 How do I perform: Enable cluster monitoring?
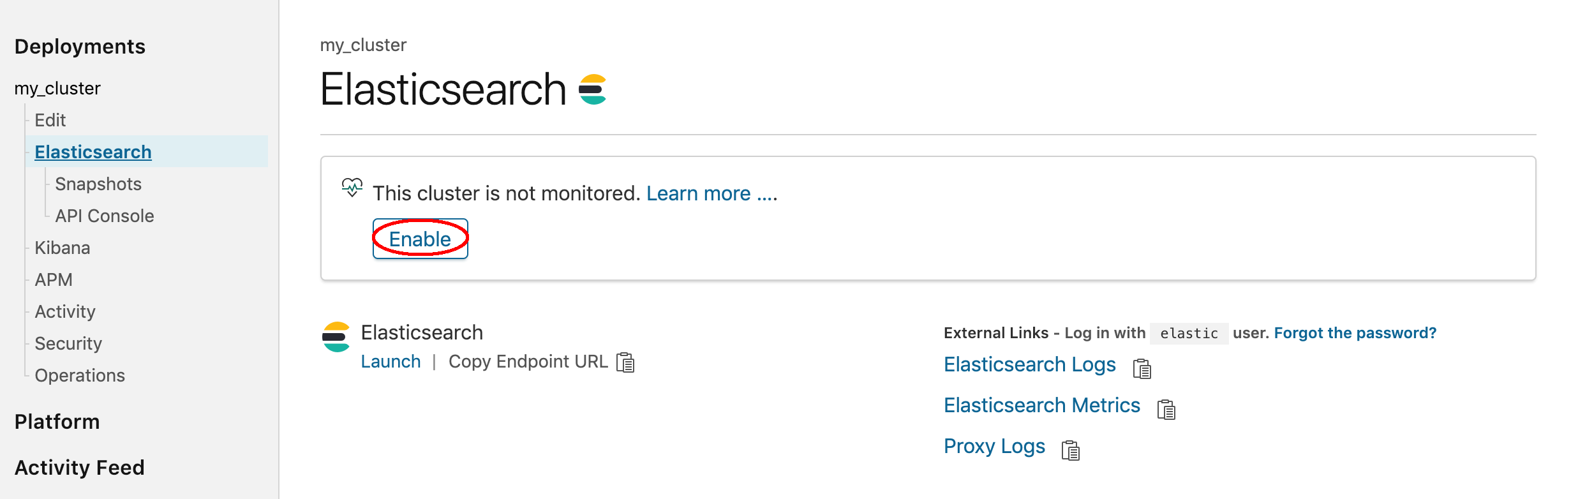[420, 239]
